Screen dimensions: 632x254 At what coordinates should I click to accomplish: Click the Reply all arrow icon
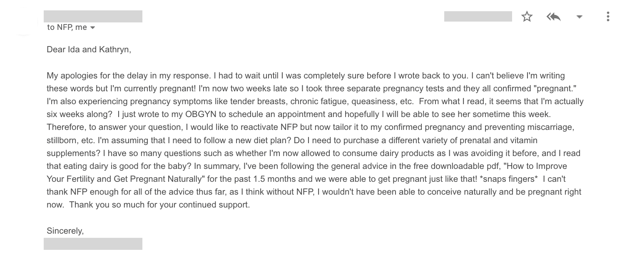(x=553, y=17)
